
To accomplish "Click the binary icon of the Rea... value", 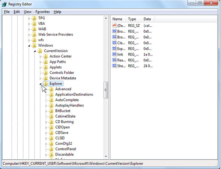I will pyautogui.click(x=114, y=60).
